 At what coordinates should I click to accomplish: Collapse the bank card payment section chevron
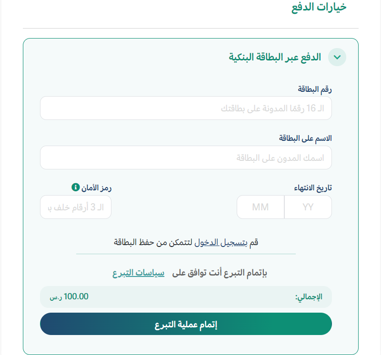[x=337, y=57]
